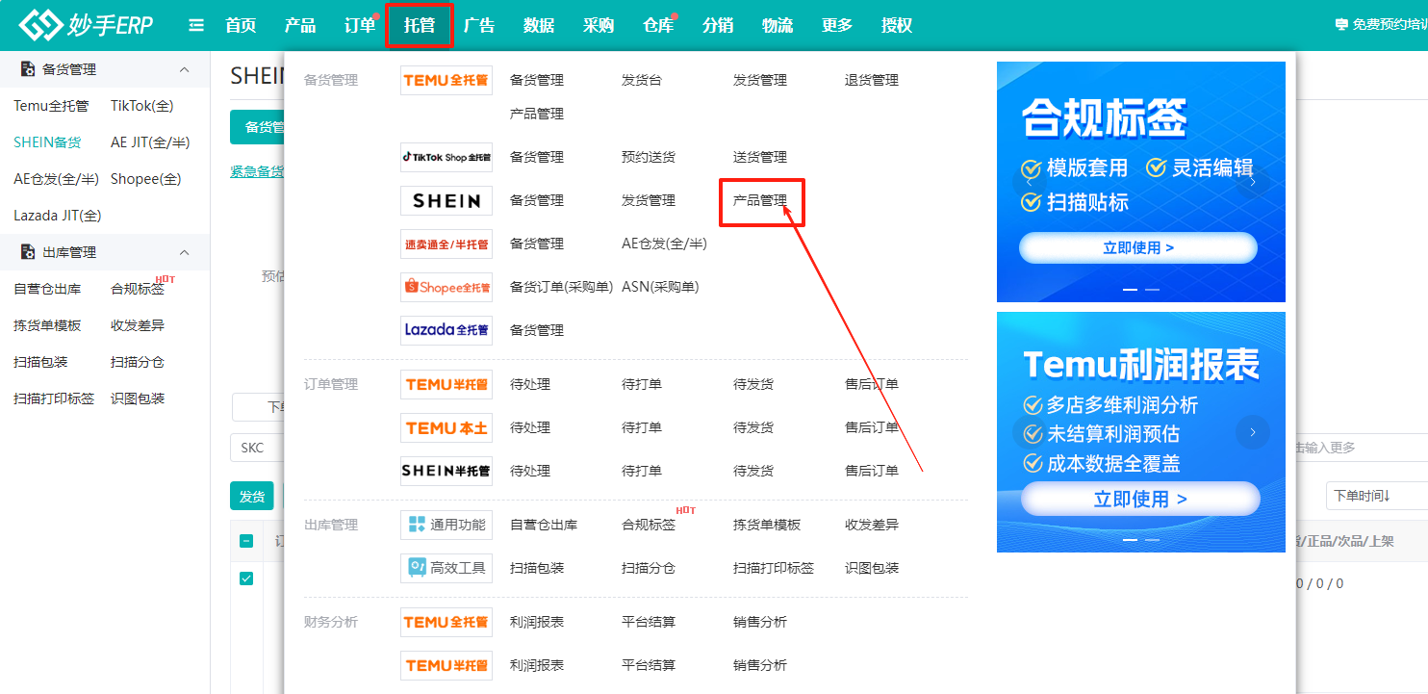
Task: Select SHEIN备货 in left sidebar
Action: (x=47, y=142)
